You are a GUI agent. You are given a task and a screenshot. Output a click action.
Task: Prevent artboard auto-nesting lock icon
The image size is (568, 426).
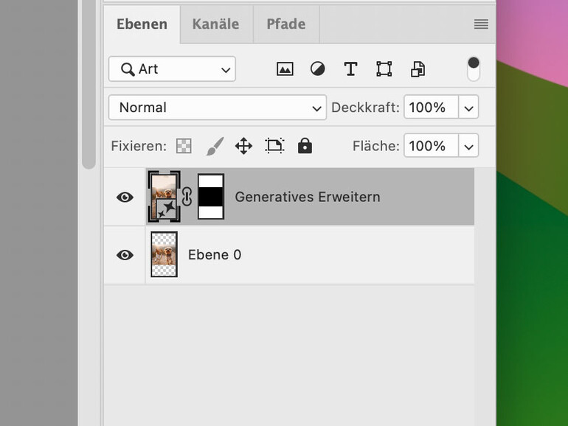coord(274,146)
